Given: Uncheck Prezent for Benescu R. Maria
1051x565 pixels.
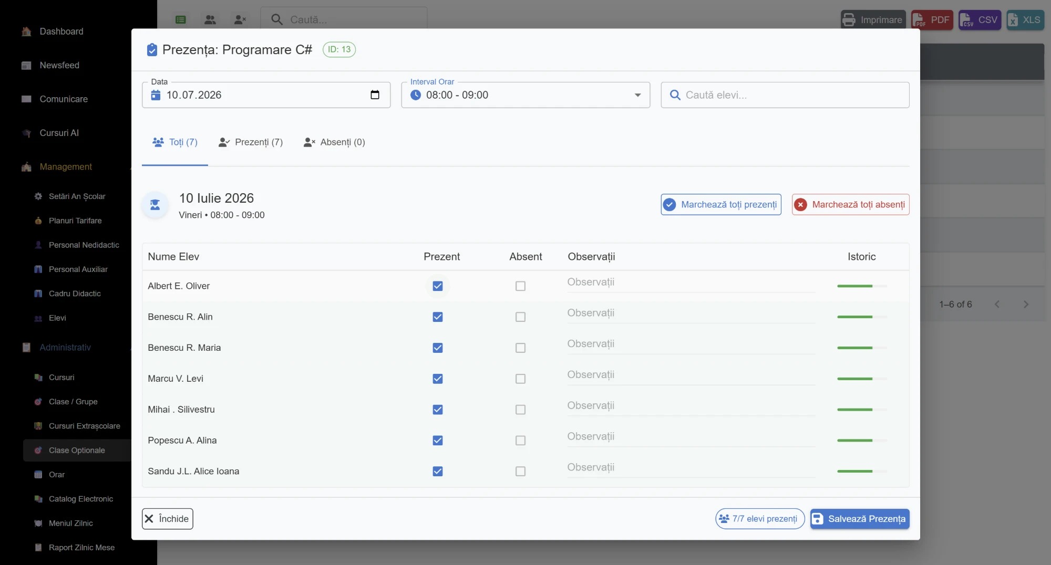Looking at the screenshot, I should pyautogui.click(x=438, y=348).
